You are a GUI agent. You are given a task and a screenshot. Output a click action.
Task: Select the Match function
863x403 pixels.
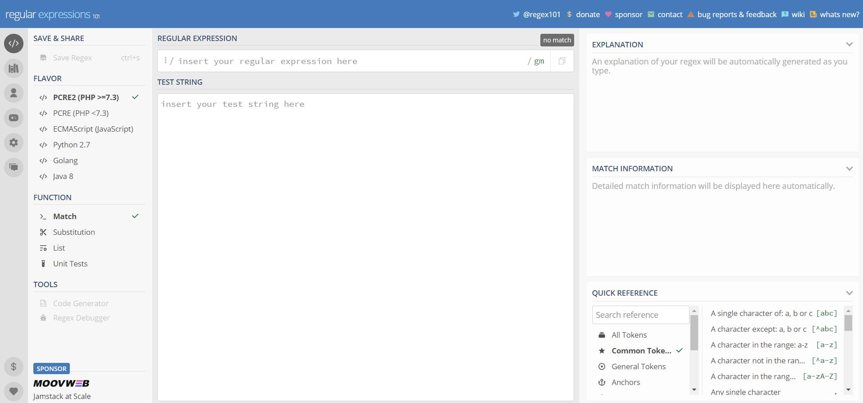[x=89, y=216]
